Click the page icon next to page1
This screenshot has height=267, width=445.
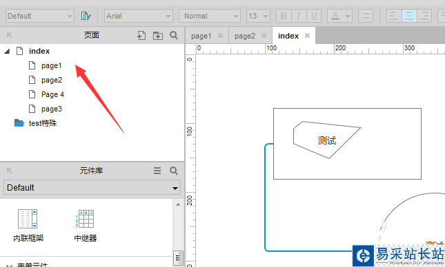click(x=32, y=65)
